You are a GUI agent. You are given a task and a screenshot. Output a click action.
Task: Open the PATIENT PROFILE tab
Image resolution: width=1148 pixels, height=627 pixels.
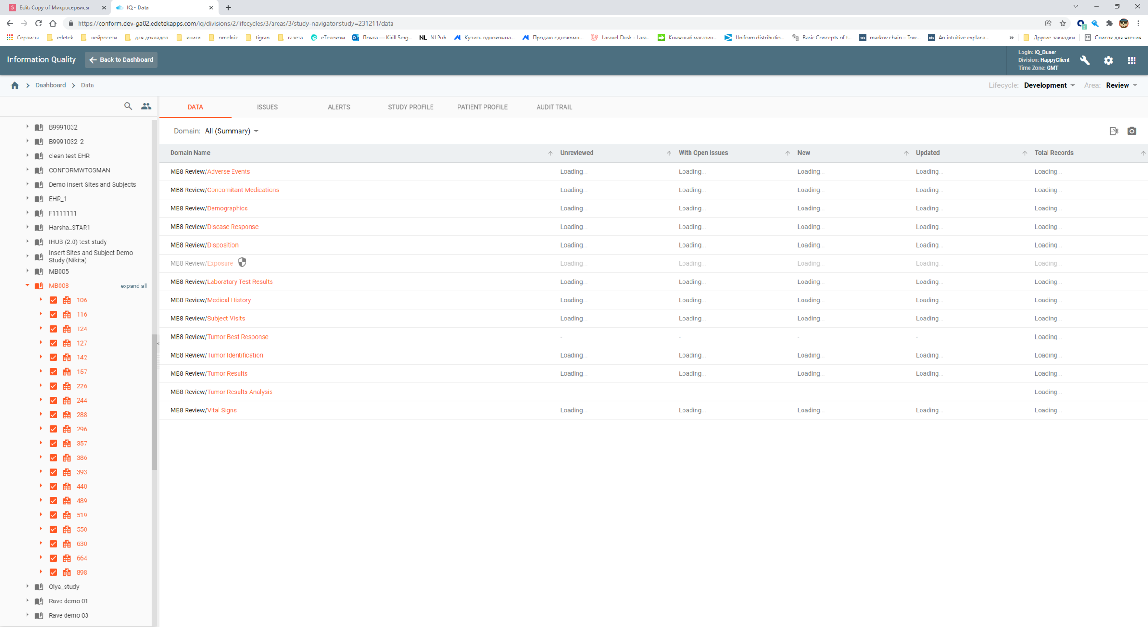click(x=482, y=107)
